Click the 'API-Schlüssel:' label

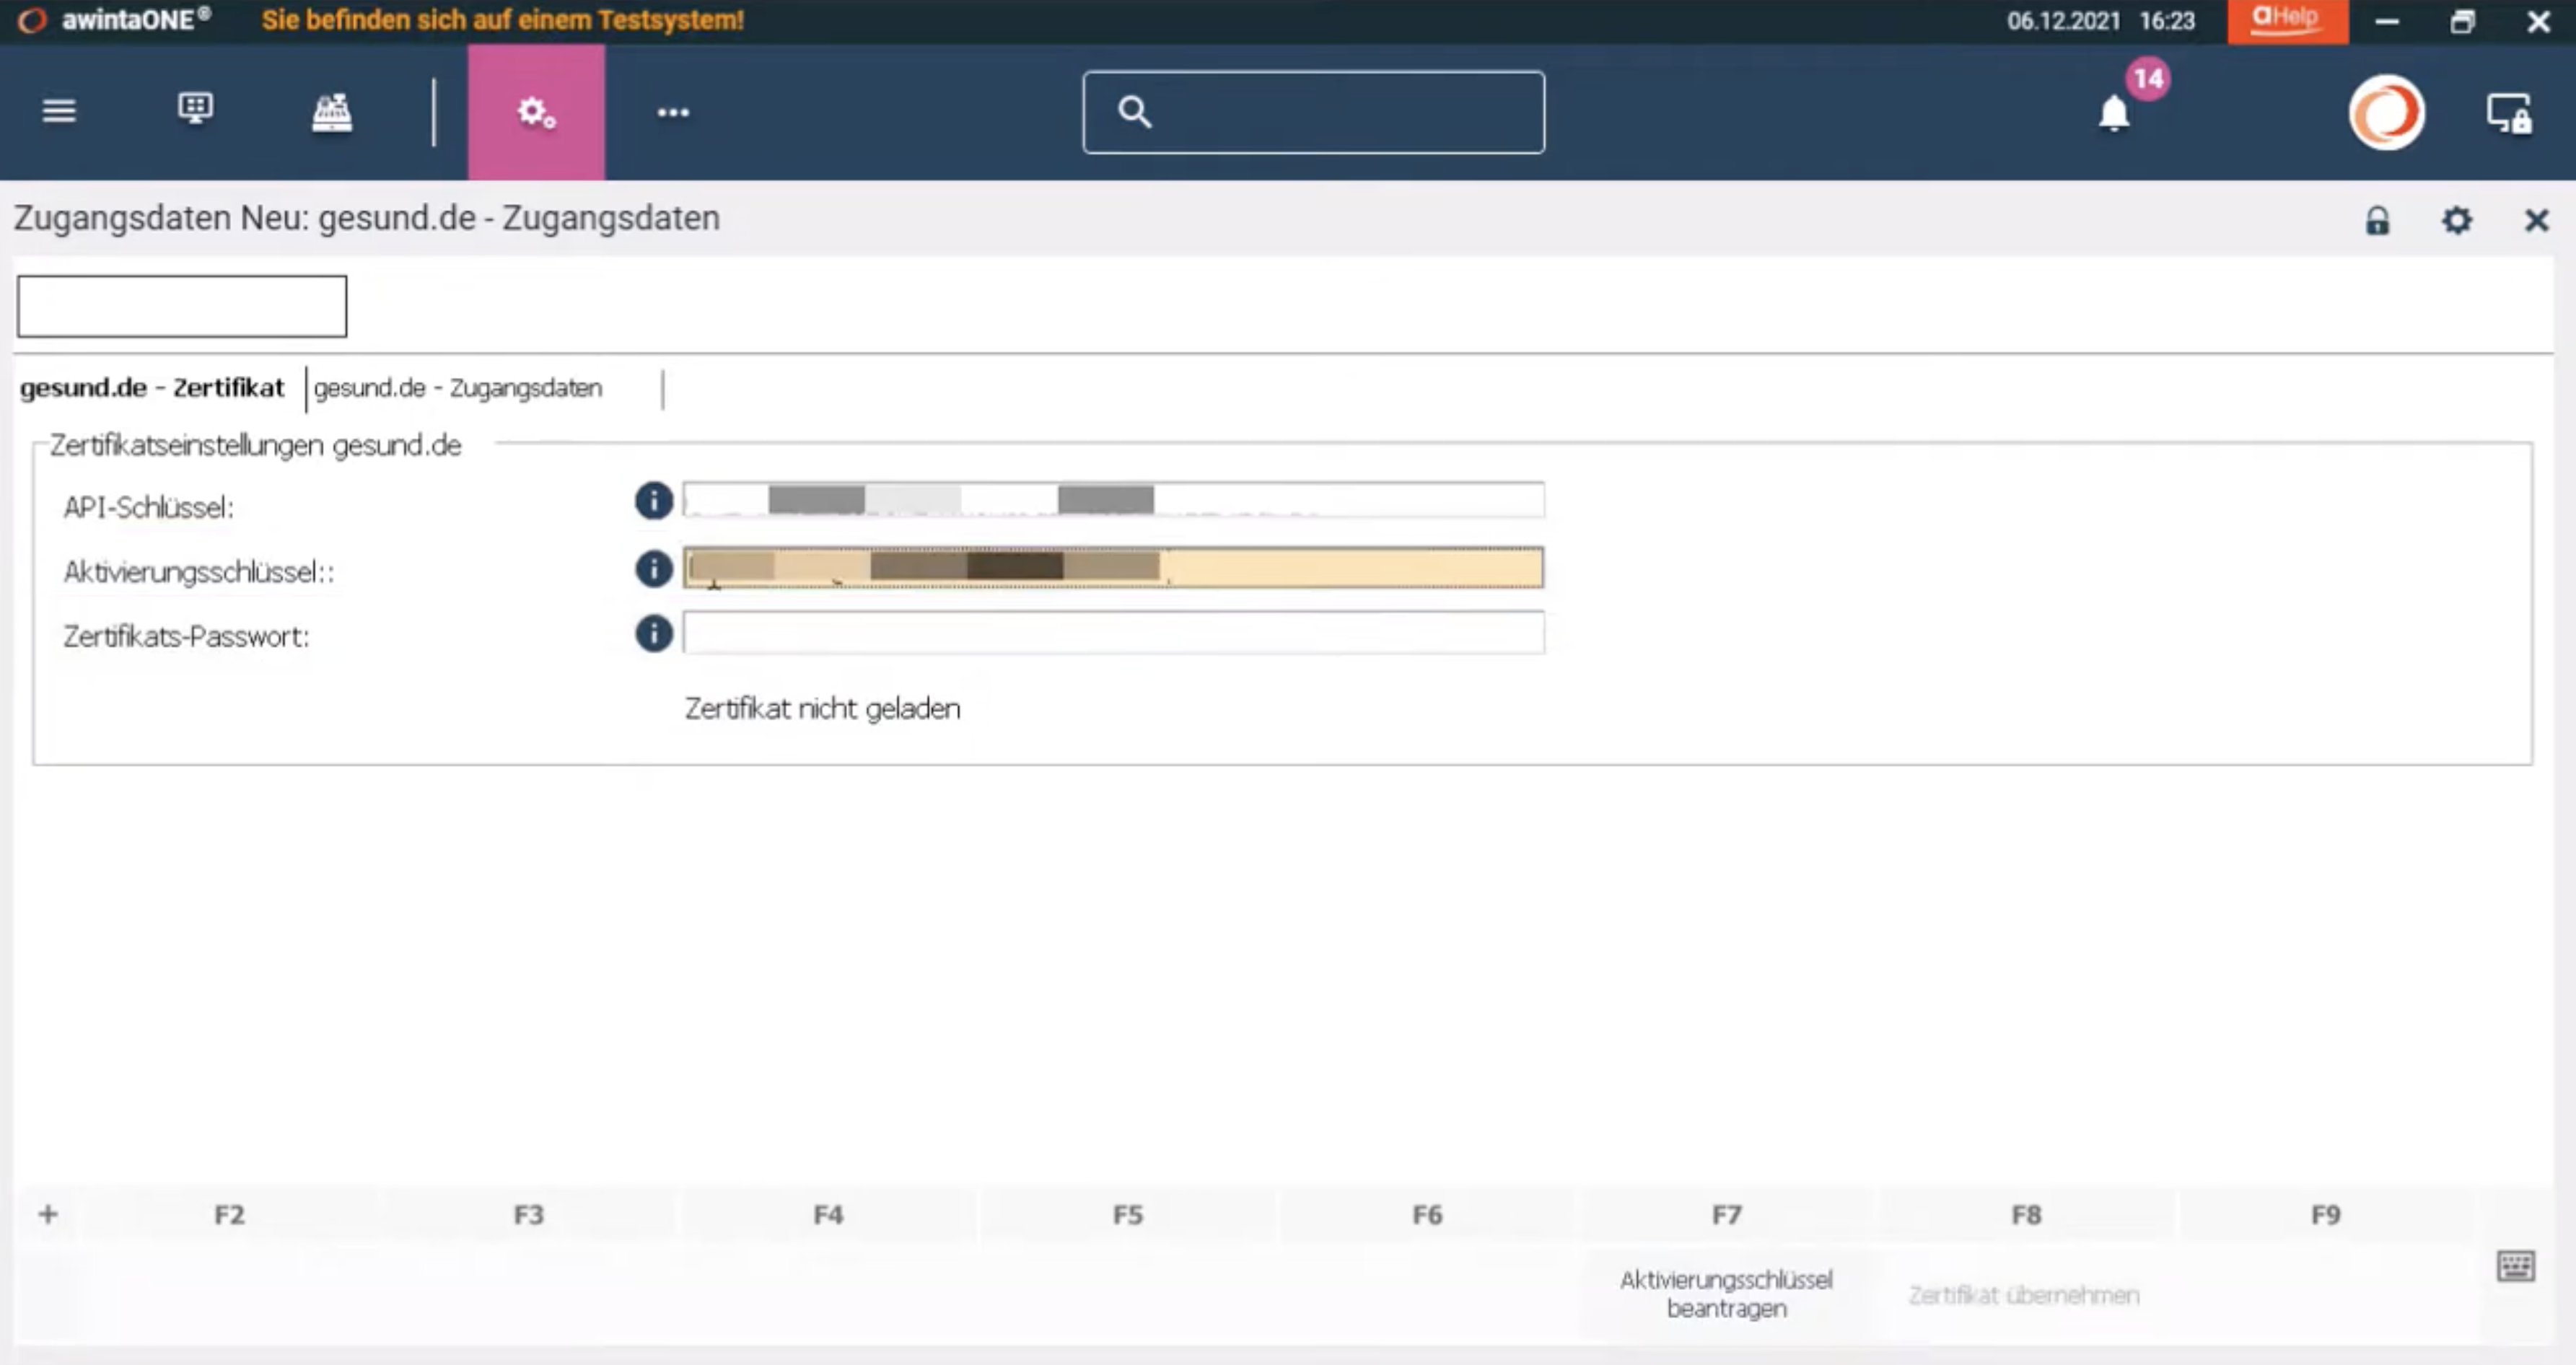pos(148,508)
